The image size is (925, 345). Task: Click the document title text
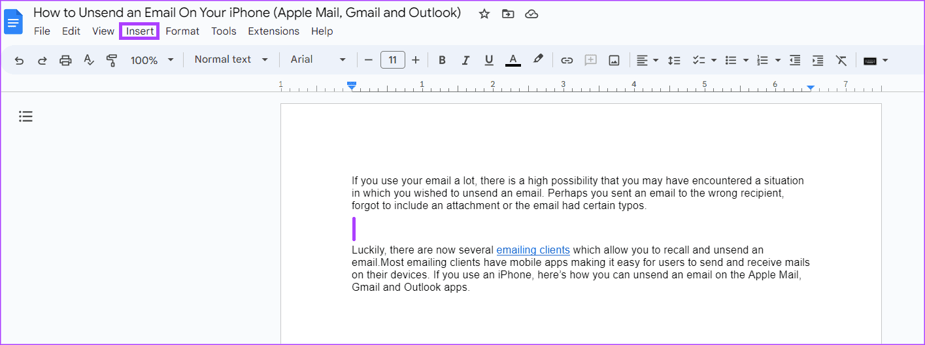pos(247,13)
